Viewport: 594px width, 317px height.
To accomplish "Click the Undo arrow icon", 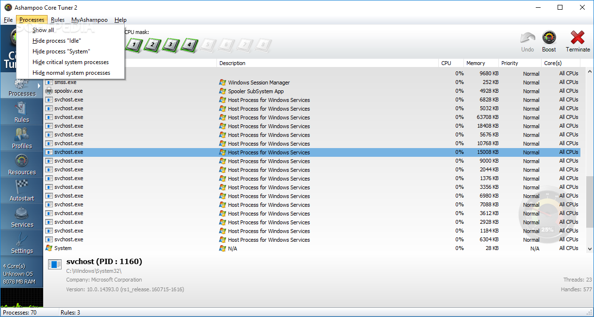I will click(x=528, y=38).
